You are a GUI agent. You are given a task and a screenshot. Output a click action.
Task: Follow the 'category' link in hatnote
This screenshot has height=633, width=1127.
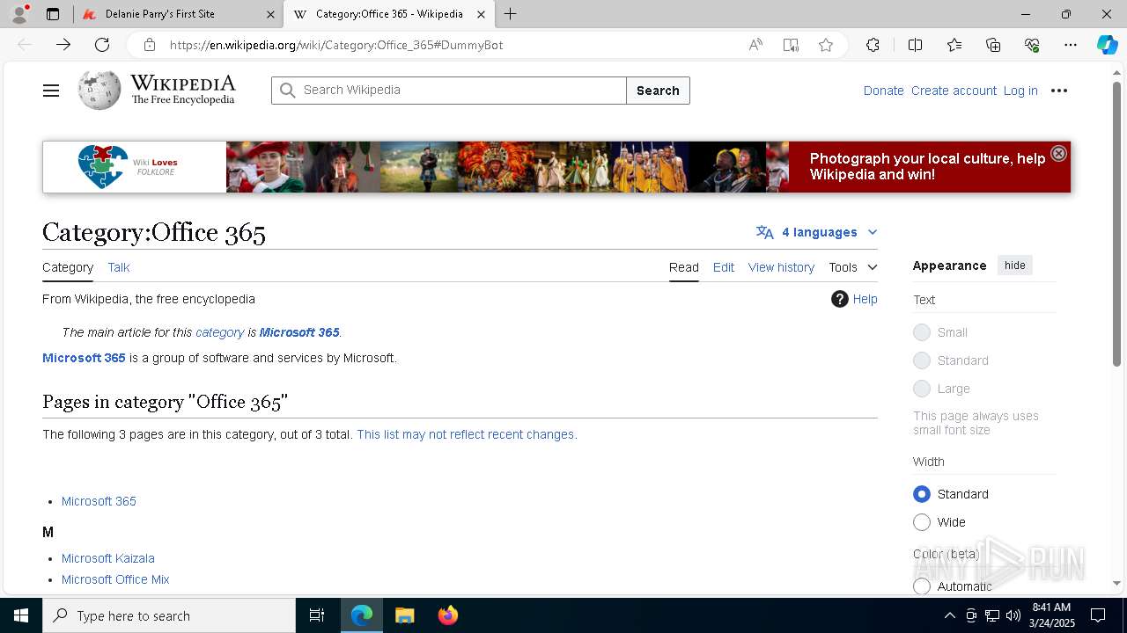pos(219,332)
